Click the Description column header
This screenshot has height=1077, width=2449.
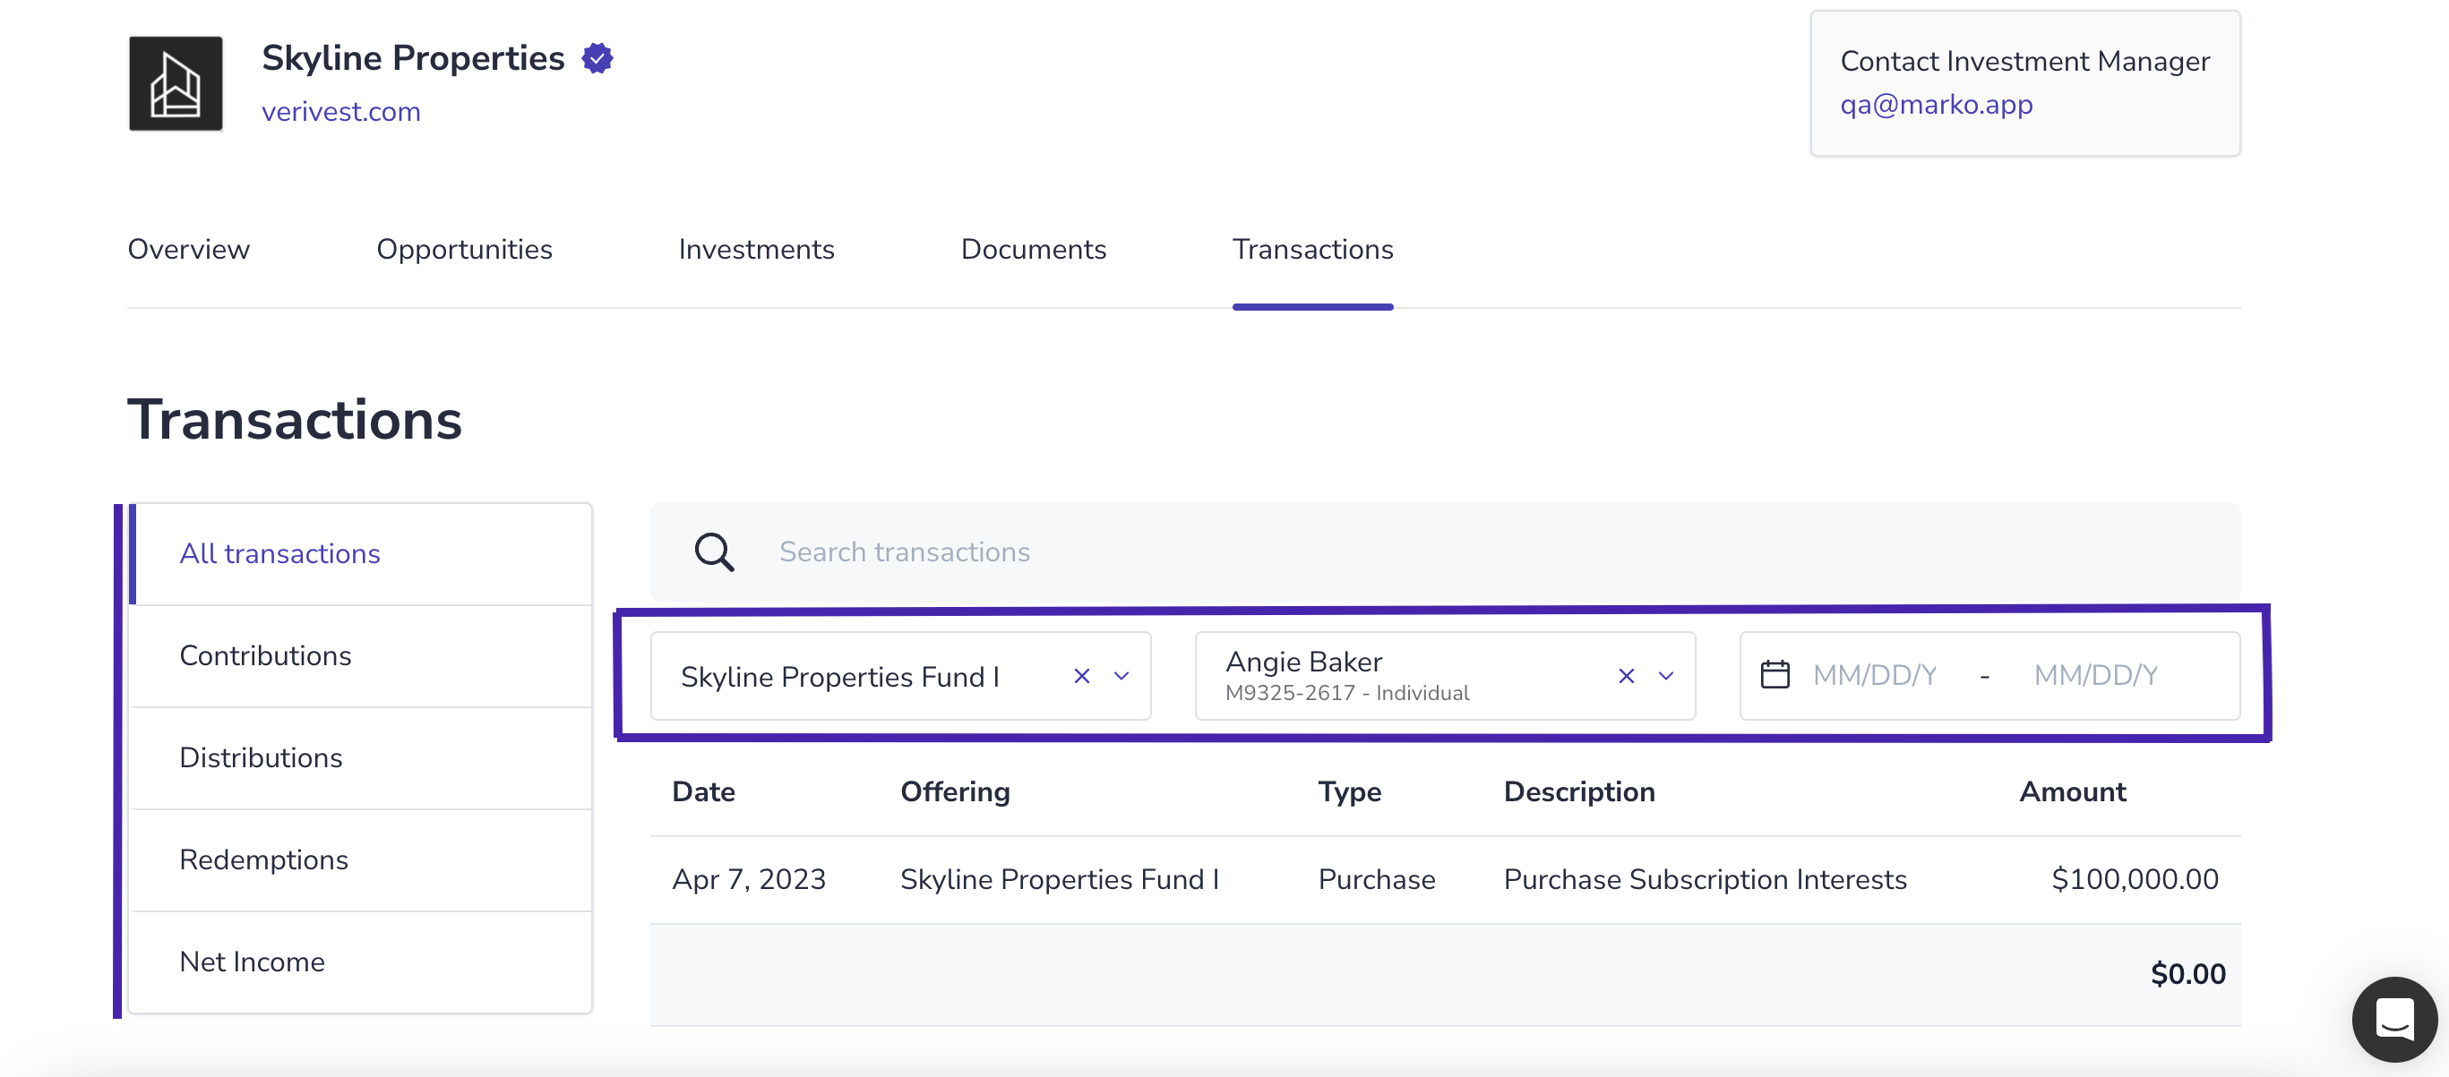1579,791
